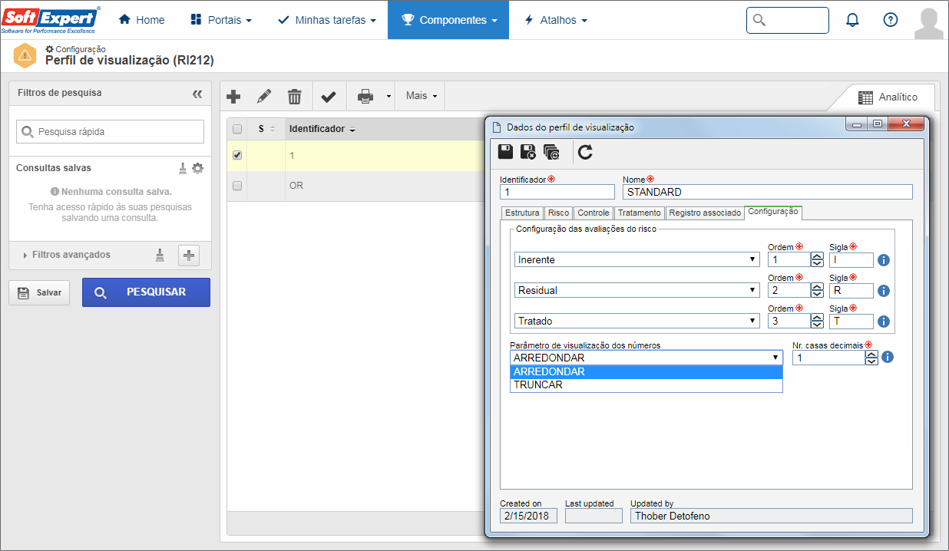Click the save and new icon
Viewport: 949px width, 551px height.
(x=551, y=152)
